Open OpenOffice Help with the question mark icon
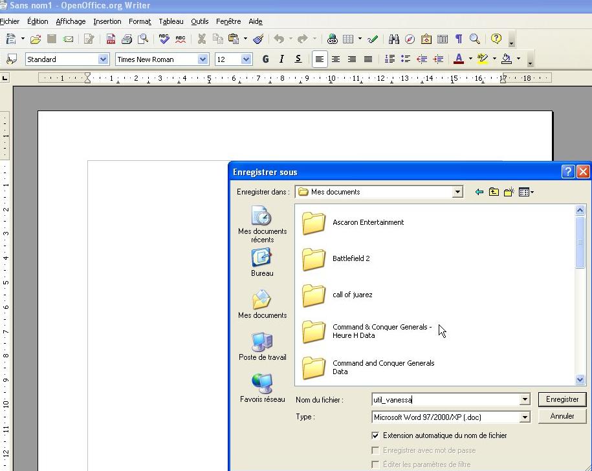This screenshot has width=592, height=471. (x=496, y=39)
